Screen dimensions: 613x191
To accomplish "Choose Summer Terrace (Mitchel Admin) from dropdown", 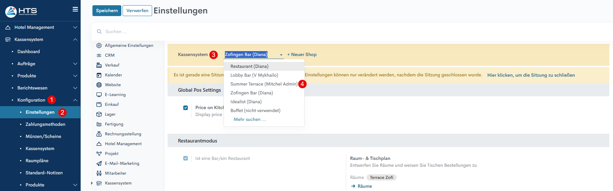I will click(x=264, y=84).
